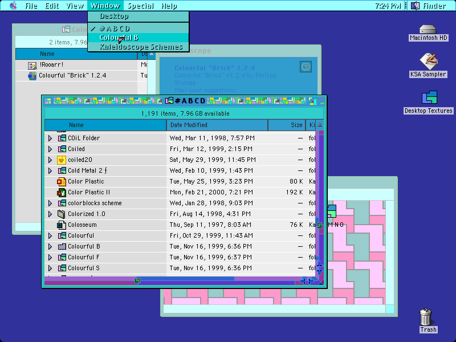The height and width of the screenshot is (342, 456).
Task: Select "!Rooarr!" name in back window
Action: point(51,65)
